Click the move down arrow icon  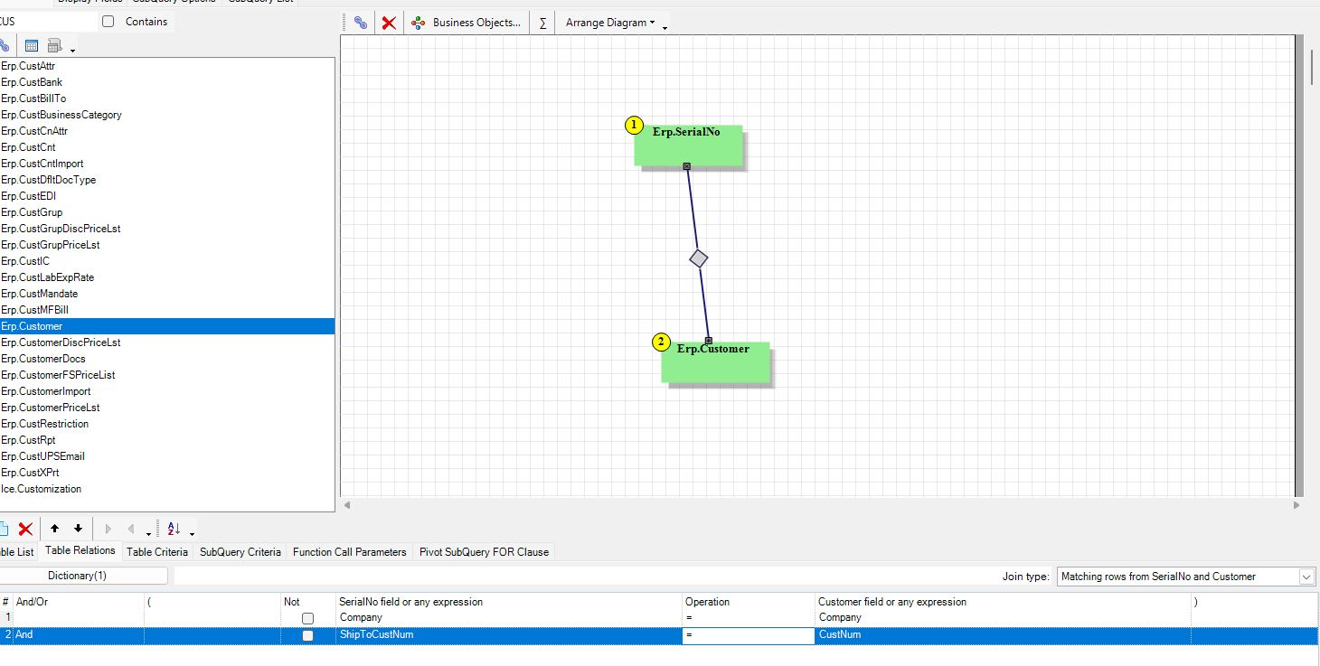point(78,529)
